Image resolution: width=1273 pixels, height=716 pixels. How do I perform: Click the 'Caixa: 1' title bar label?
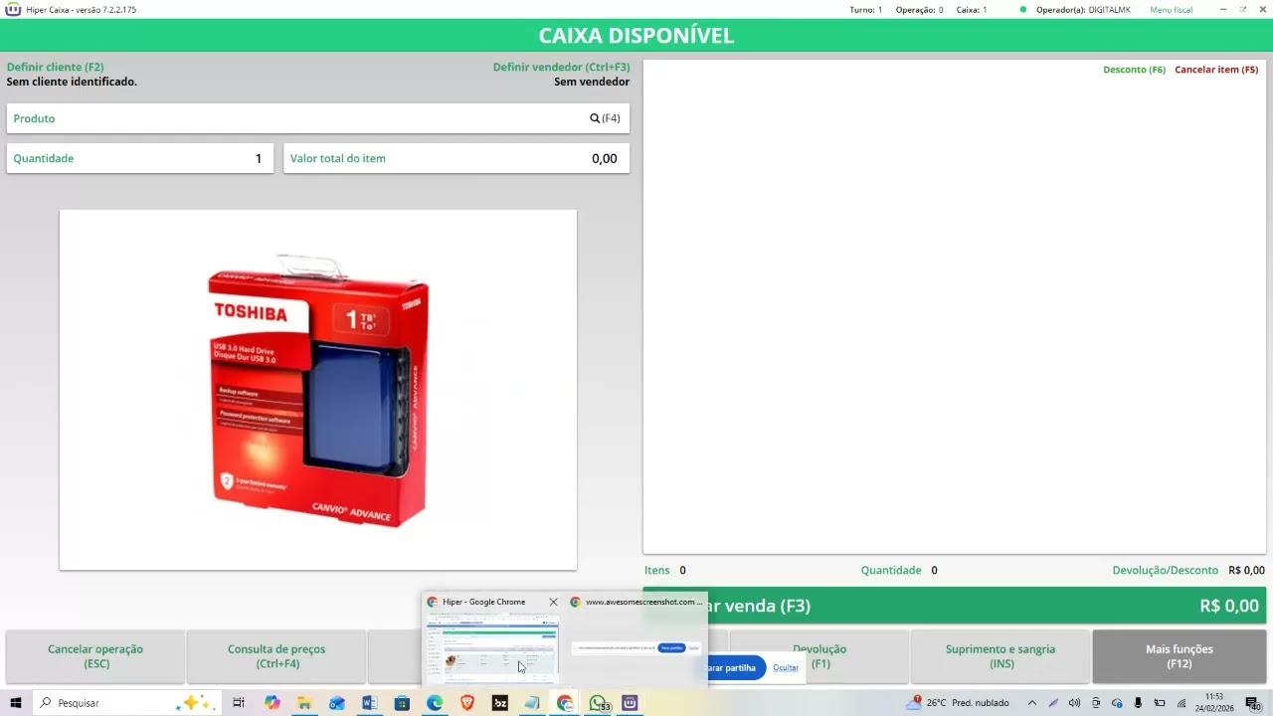(x=972, y=10)
